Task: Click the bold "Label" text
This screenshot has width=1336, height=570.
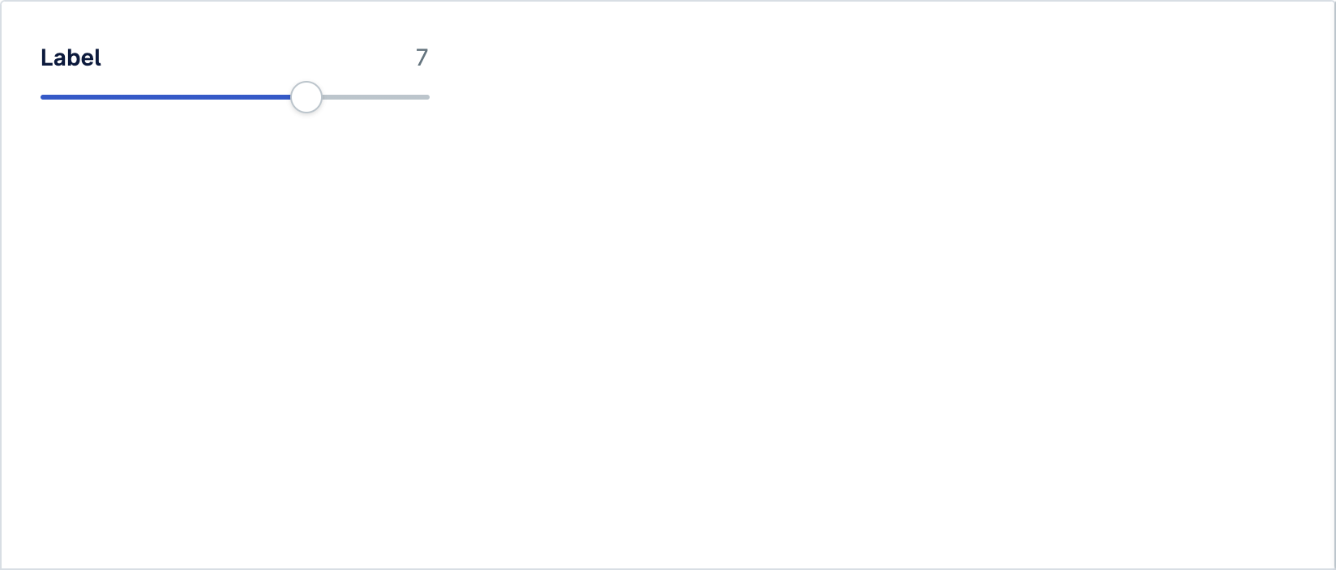Action: pos(71,57)
